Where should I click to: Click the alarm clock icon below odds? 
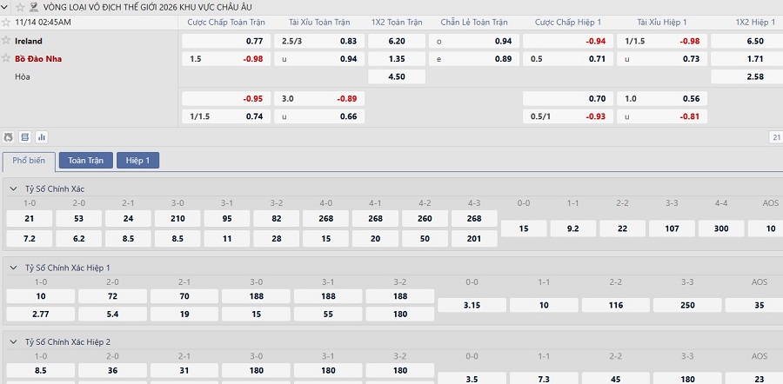point(9,137)
